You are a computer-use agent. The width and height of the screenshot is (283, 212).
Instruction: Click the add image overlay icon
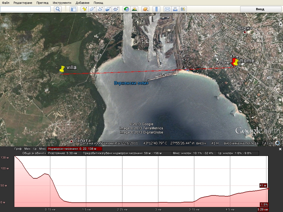tap(108, 9)
